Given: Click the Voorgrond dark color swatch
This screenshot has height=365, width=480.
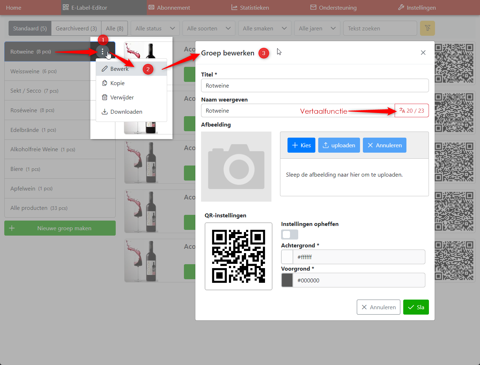Looking at the screenshot, I should pos(287,280).
